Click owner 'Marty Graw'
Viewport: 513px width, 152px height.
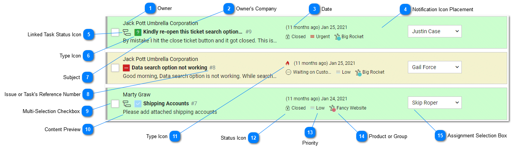pos(137,95)
